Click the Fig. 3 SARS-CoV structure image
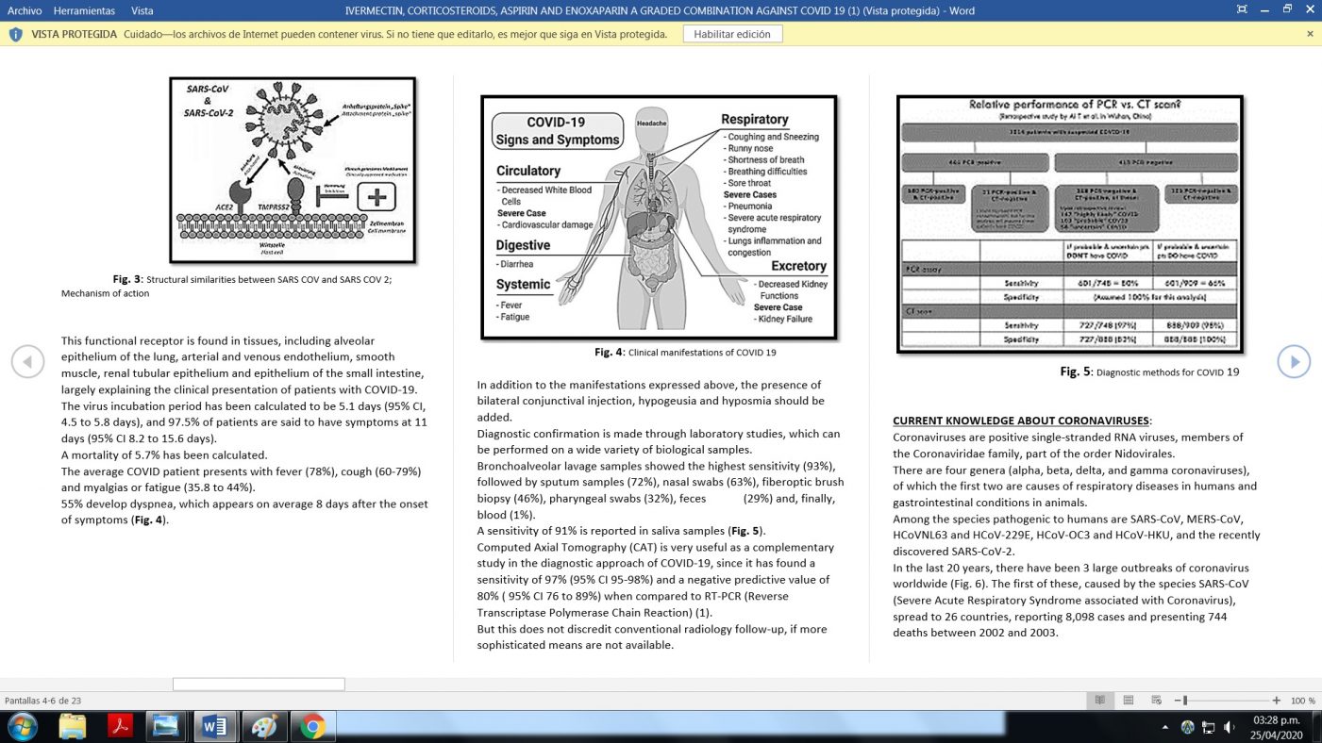The width and height of the screenshot is (1322, 743). [x=293, y=171]
